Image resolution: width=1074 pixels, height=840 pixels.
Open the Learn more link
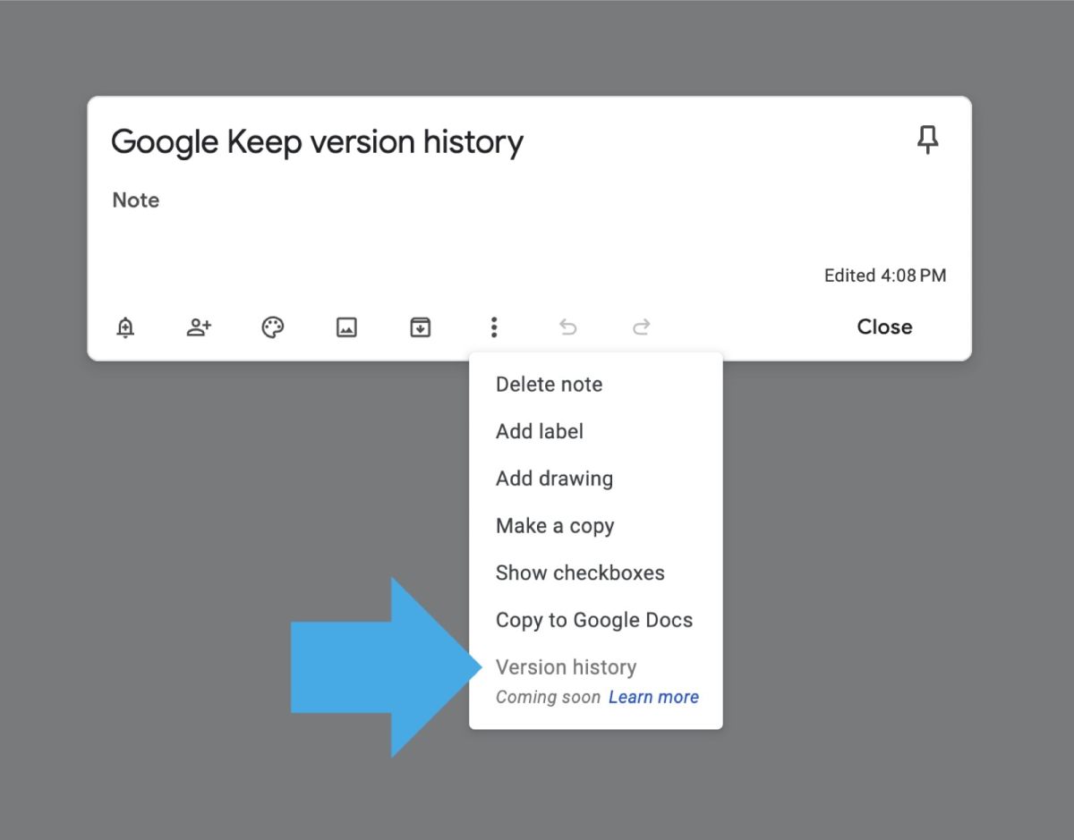(x=653, y=698)
